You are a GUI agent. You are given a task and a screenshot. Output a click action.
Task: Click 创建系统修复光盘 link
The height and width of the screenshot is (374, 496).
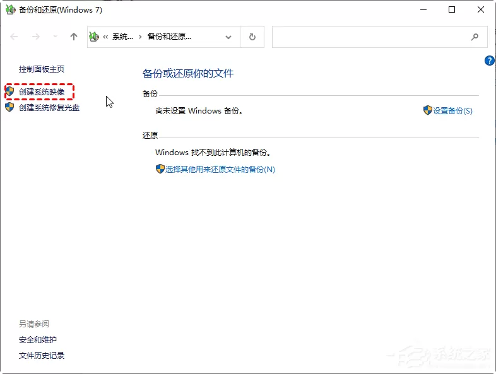[x=49, y=108]
